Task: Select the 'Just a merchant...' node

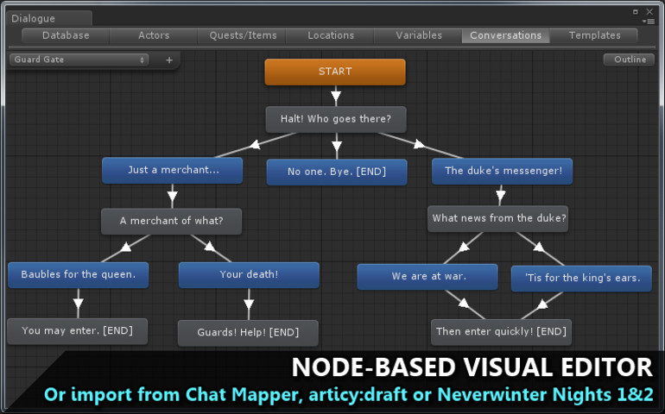Action: [173, 171]
